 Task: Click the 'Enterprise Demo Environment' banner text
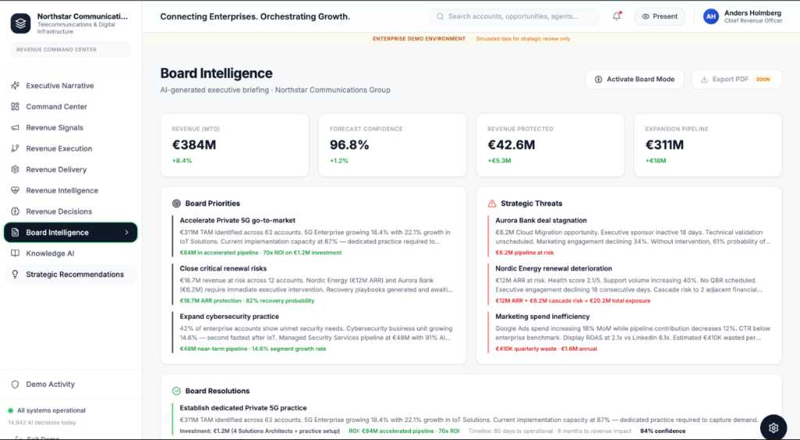coord(419,39)
